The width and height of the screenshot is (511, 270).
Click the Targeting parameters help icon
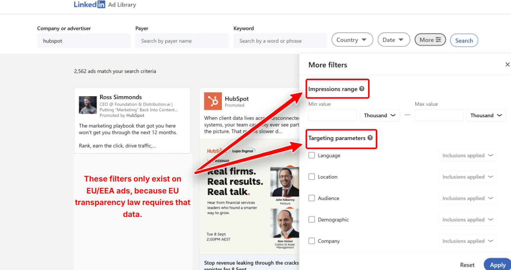click(x=370, y=138)
